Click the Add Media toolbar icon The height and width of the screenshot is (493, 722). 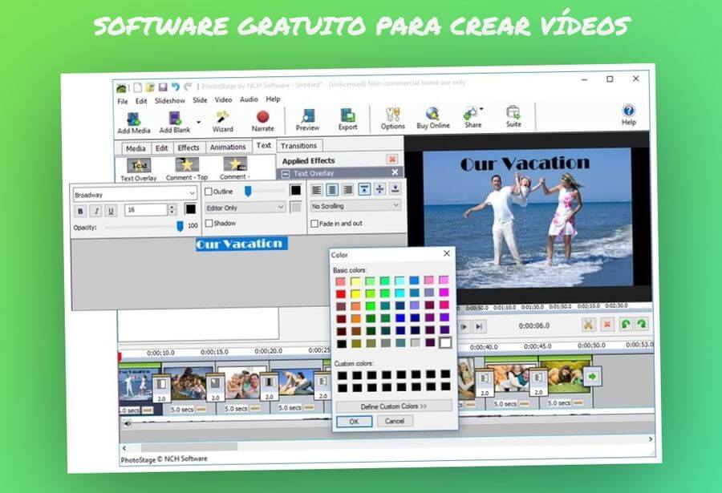133,123
